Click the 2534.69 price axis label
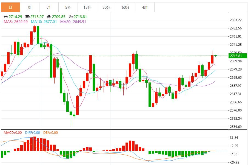The image size is (248, 165). click(236, 127)
